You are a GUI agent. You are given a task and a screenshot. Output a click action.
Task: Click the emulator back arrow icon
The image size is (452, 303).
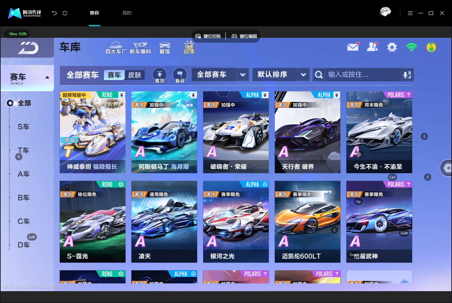[54, 13]
